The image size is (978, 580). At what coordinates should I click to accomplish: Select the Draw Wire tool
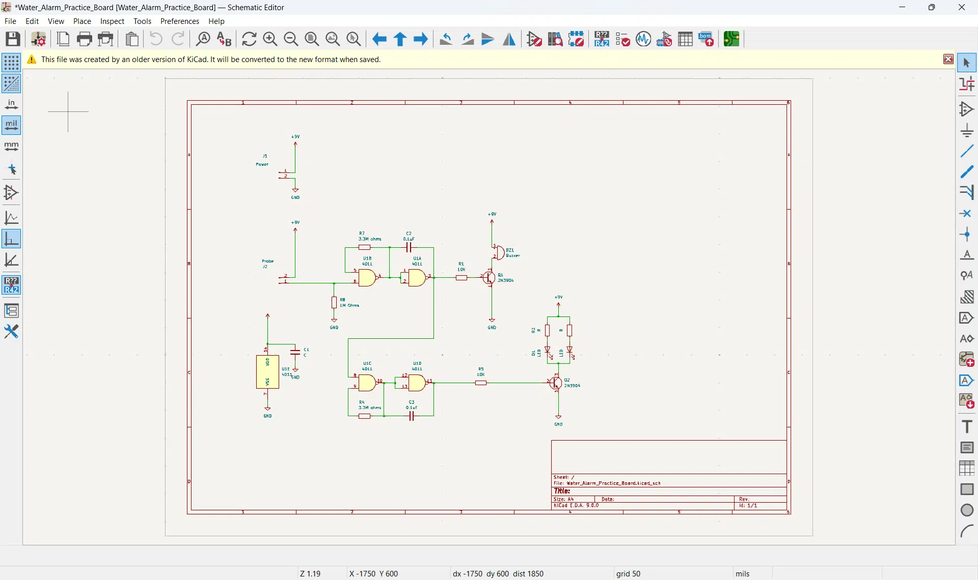coord(967,152)
